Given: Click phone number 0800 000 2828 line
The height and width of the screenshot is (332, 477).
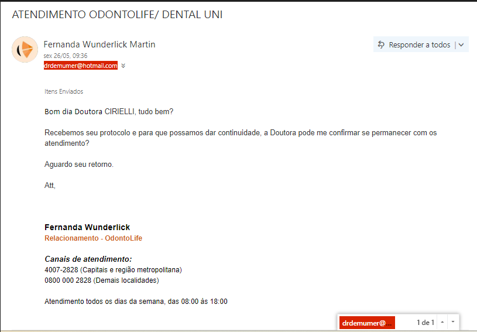Looking at the screenshot, I should (x=102, y=280).
